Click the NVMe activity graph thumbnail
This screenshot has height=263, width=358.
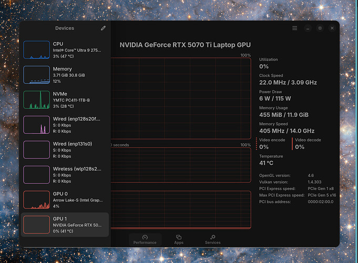pyautogui.click(x=36, y=100)
